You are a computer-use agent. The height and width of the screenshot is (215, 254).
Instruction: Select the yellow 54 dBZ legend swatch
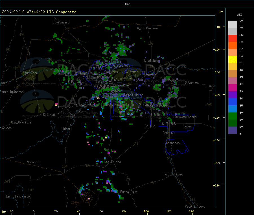click(x=233, y=60)
